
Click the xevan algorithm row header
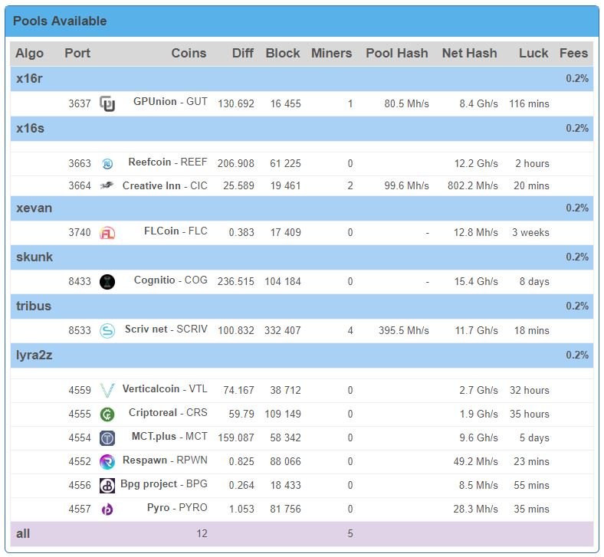coord(301,208)
